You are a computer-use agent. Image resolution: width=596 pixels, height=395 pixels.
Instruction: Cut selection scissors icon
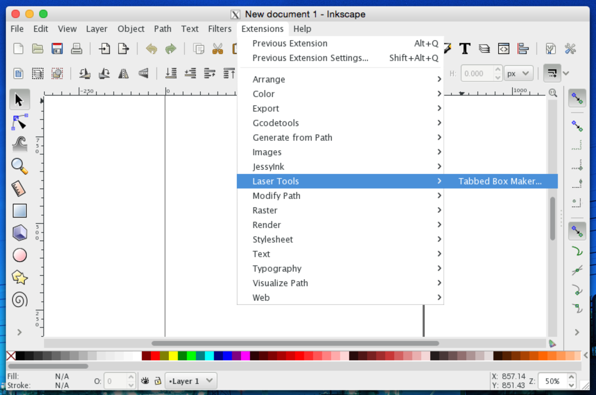click(218, 49)
